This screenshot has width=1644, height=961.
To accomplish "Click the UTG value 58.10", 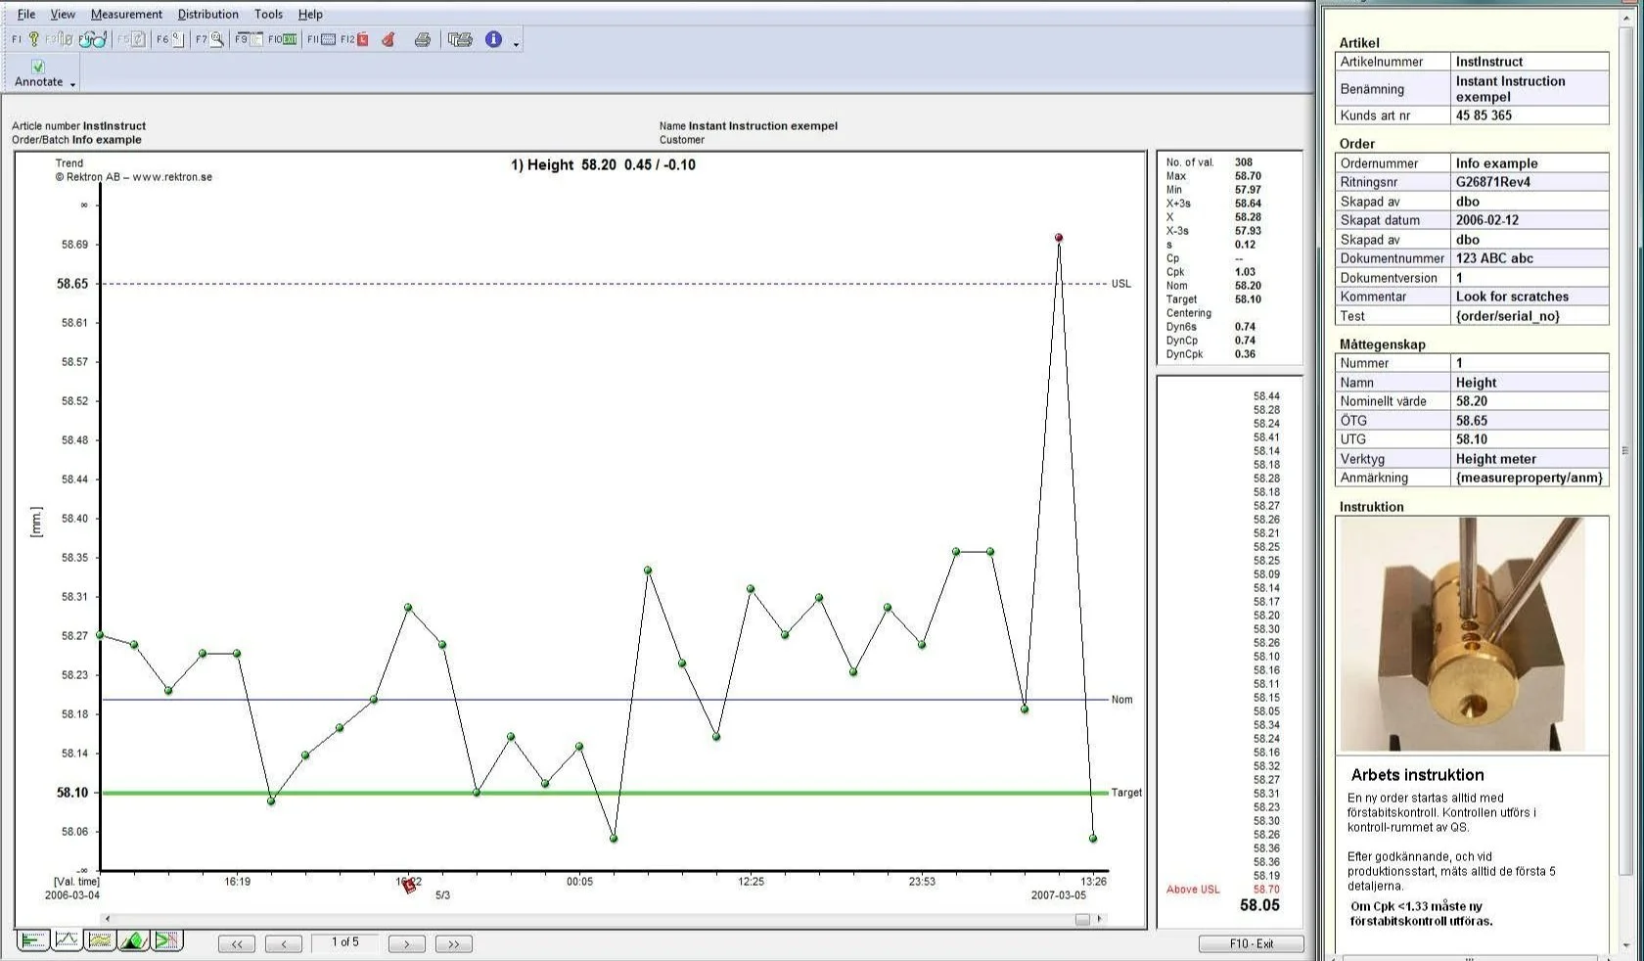I will pos(1471,439).
